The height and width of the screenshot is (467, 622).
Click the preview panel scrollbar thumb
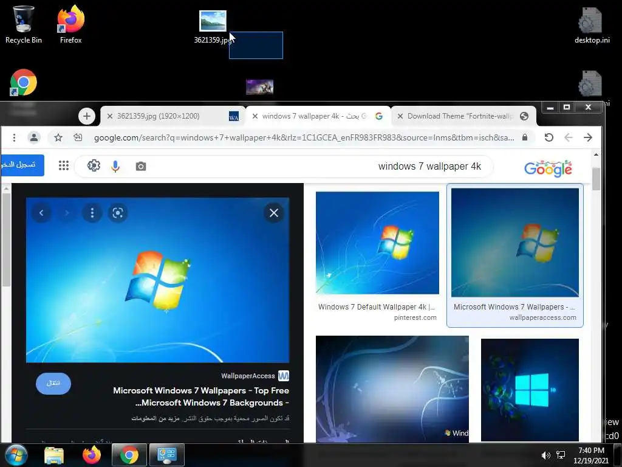point(5,240)
